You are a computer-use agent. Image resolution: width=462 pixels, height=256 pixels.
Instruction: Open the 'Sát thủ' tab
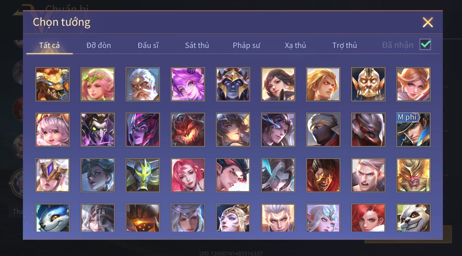[x=197, y=45]
